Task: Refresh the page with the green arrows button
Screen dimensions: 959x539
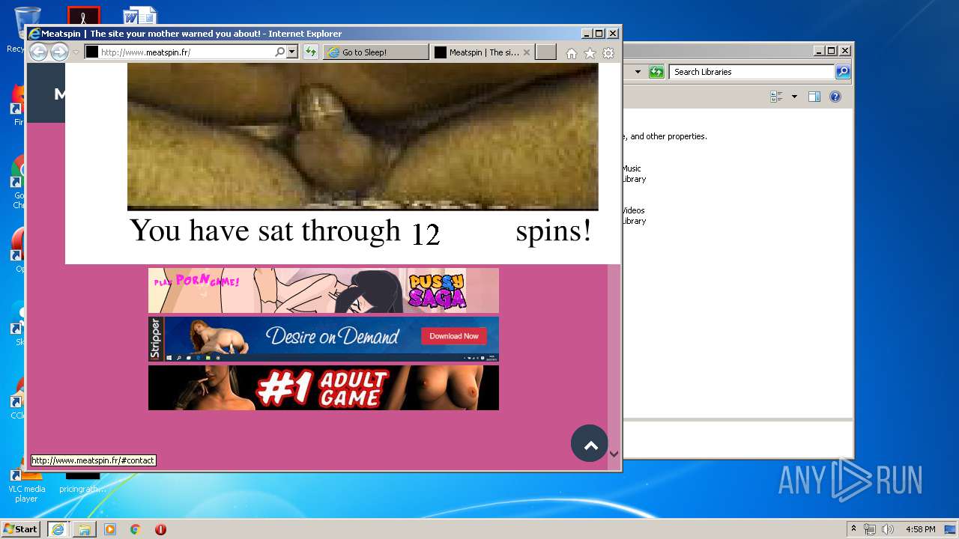Action: (311, 52)
